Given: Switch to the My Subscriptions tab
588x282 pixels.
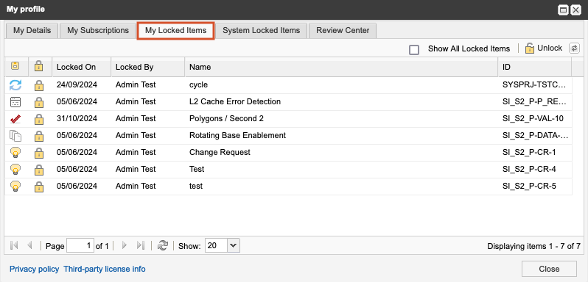Looking at the screenshot, I should (x=98, y=31).
